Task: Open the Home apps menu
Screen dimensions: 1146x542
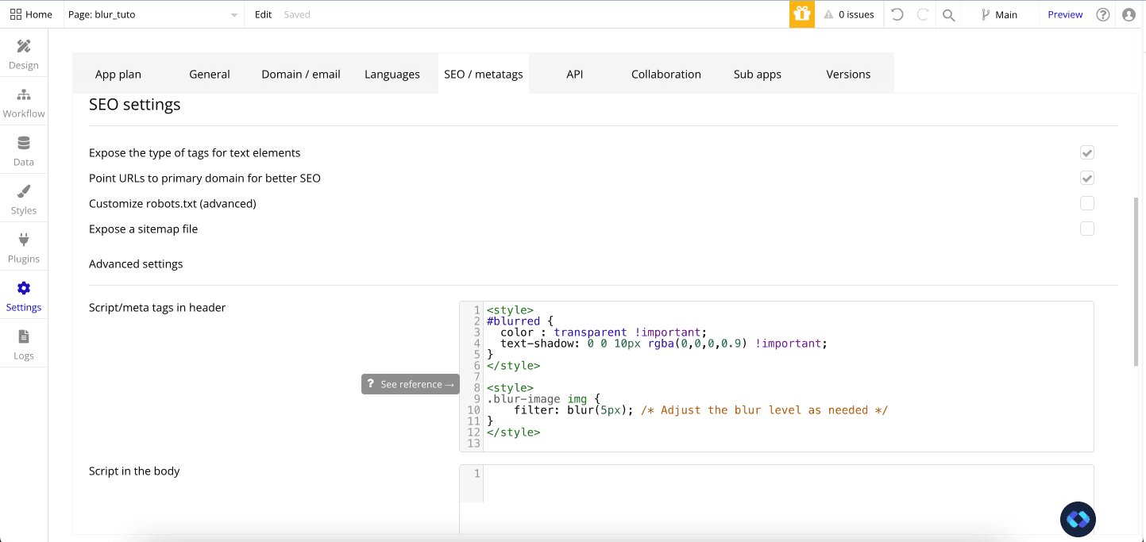Action: (x=31, y=14)
